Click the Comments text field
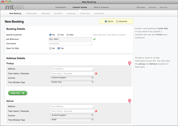Image resolution: width=178 pixels, height=126 pixels. click(70, 43)
